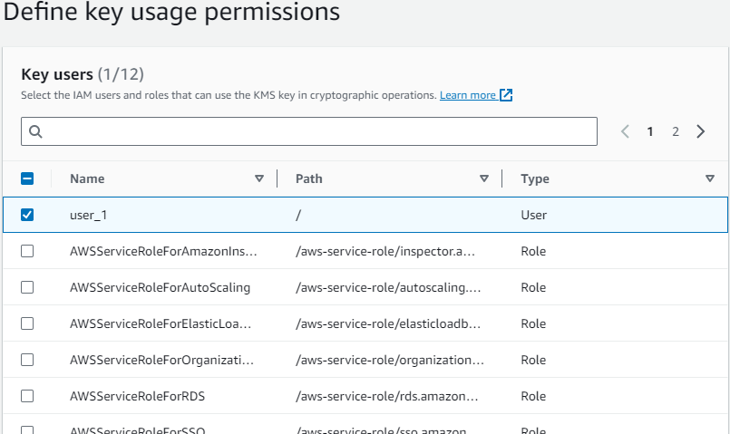
Task: Click the previous page left chevron
Action: (x=625, y=131)
